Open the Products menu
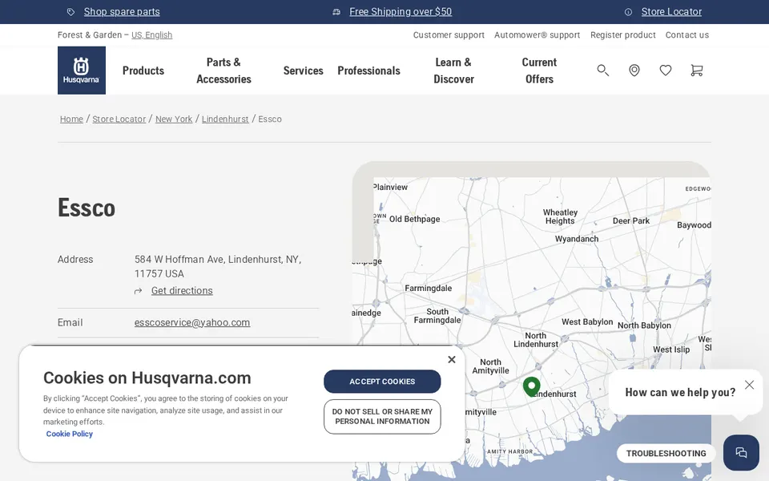This screenshot has width=769, height=481. coord(143,71)
